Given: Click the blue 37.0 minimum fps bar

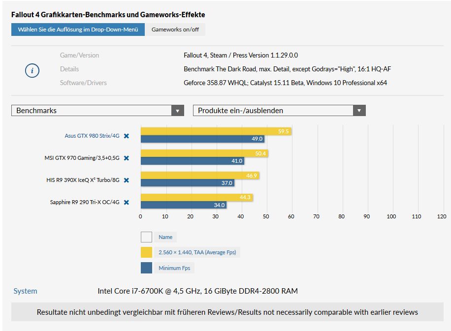Looking at the screenshot, I should (188, 183).
